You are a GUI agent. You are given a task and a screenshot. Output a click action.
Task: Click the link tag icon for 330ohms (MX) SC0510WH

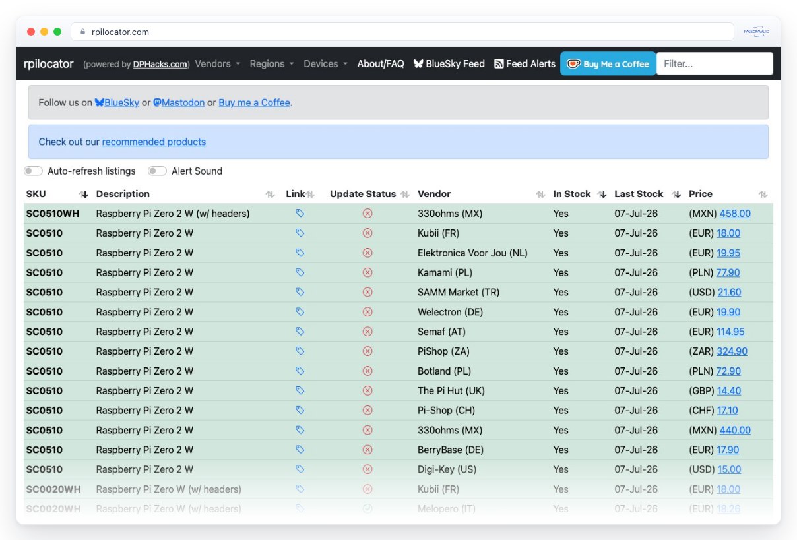pyautogui.click(x=300, y=213)
